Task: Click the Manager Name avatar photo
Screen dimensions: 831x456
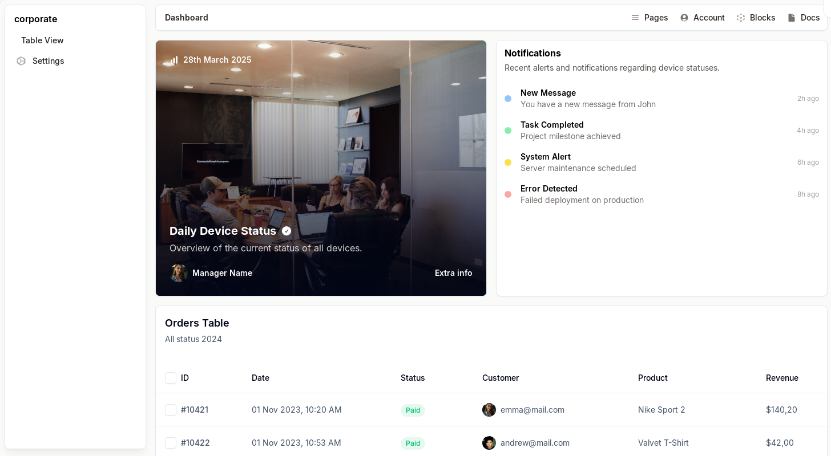Action: (179, 273)
